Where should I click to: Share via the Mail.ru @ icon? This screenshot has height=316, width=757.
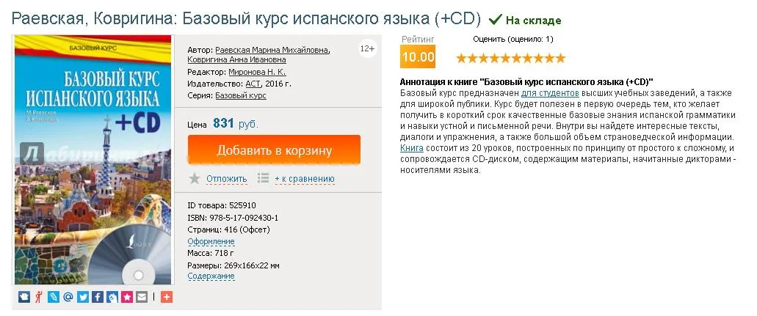[68, 297]
